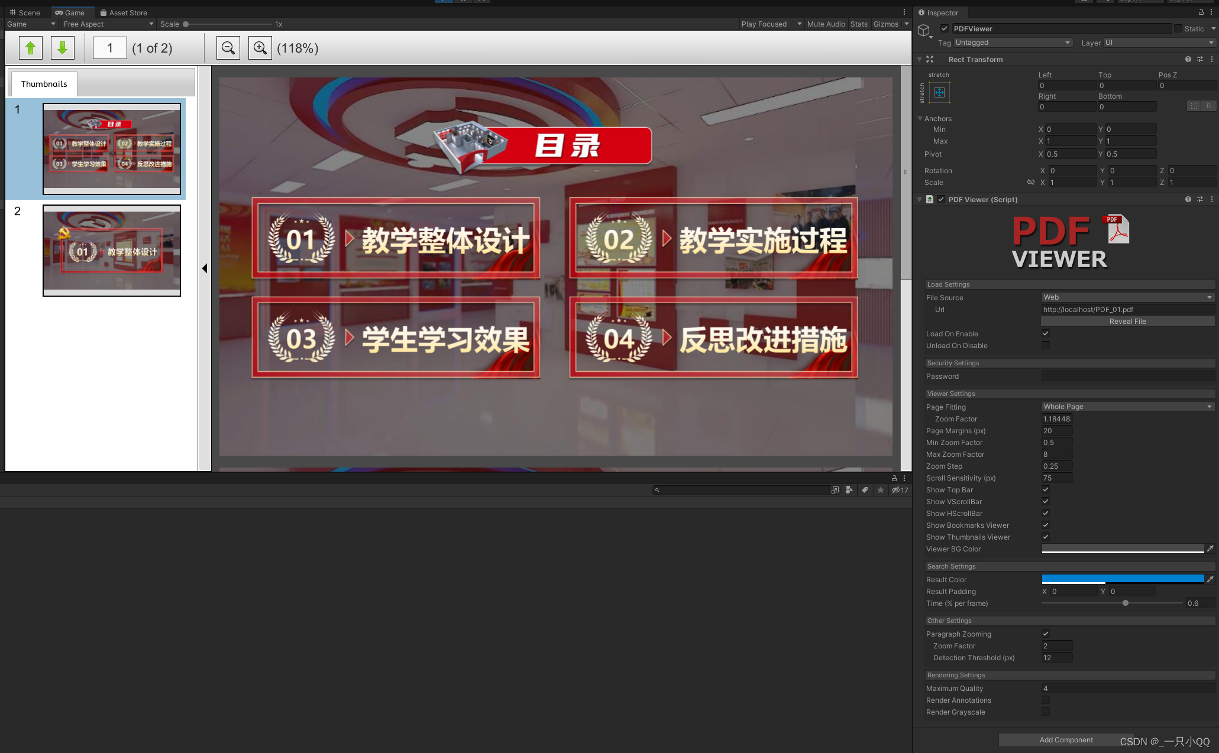Click the zoom out magnifier icon
The width and height of the screenshot is (1219, 753).
coord(228,48)
